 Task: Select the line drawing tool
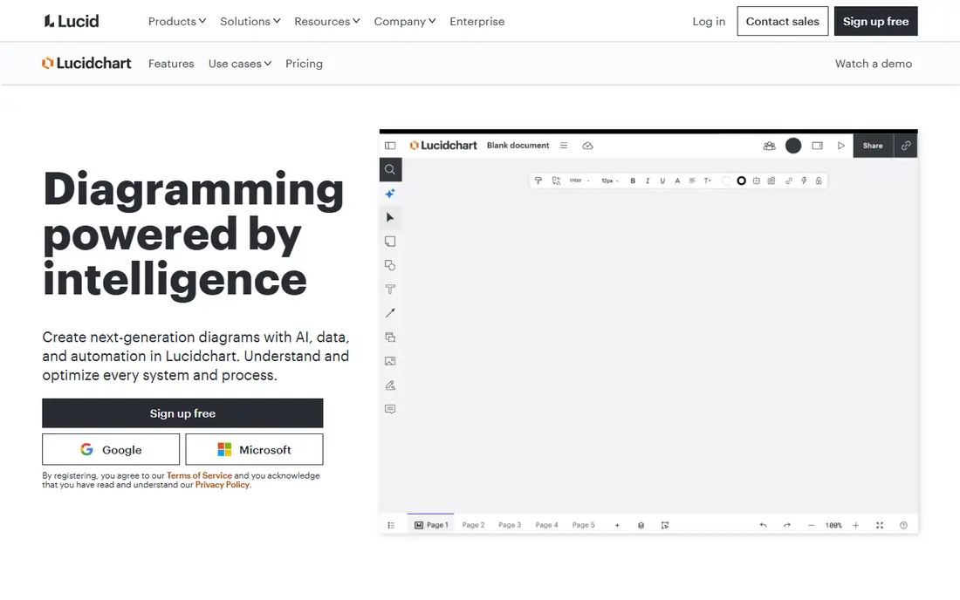390,313
